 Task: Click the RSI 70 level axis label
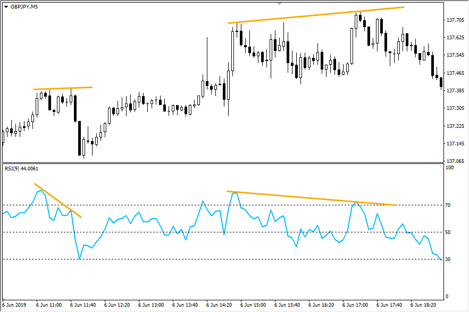pyautogui.click(x=448, y=205)
